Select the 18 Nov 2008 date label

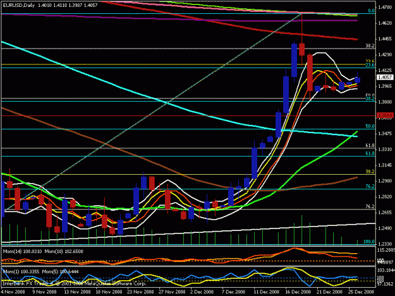pos(109,292)
